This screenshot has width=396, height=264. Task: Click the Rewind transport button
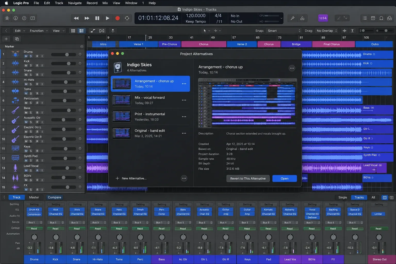pos(76,18)
